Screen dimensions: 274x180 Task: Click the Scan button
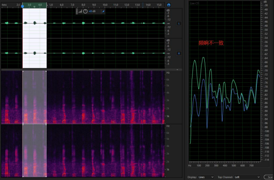coord(269,177)
